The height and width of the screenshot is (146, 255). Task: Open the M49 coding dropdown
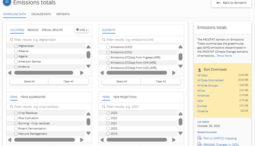point(82,30)
